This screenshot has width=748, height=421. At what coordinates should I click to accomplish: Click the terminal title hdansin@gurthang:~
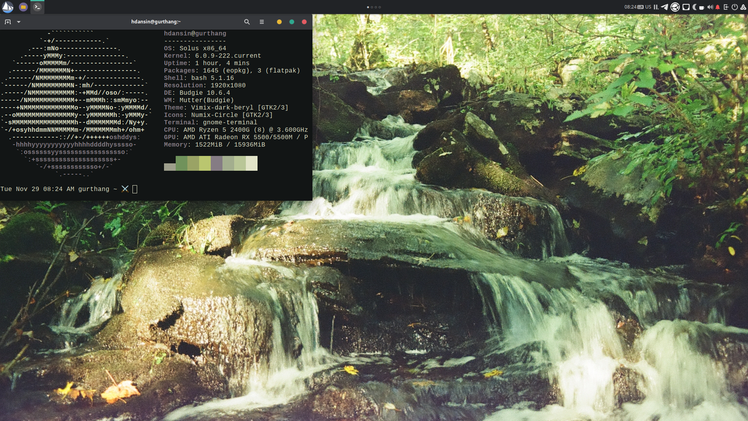(157, 22)
